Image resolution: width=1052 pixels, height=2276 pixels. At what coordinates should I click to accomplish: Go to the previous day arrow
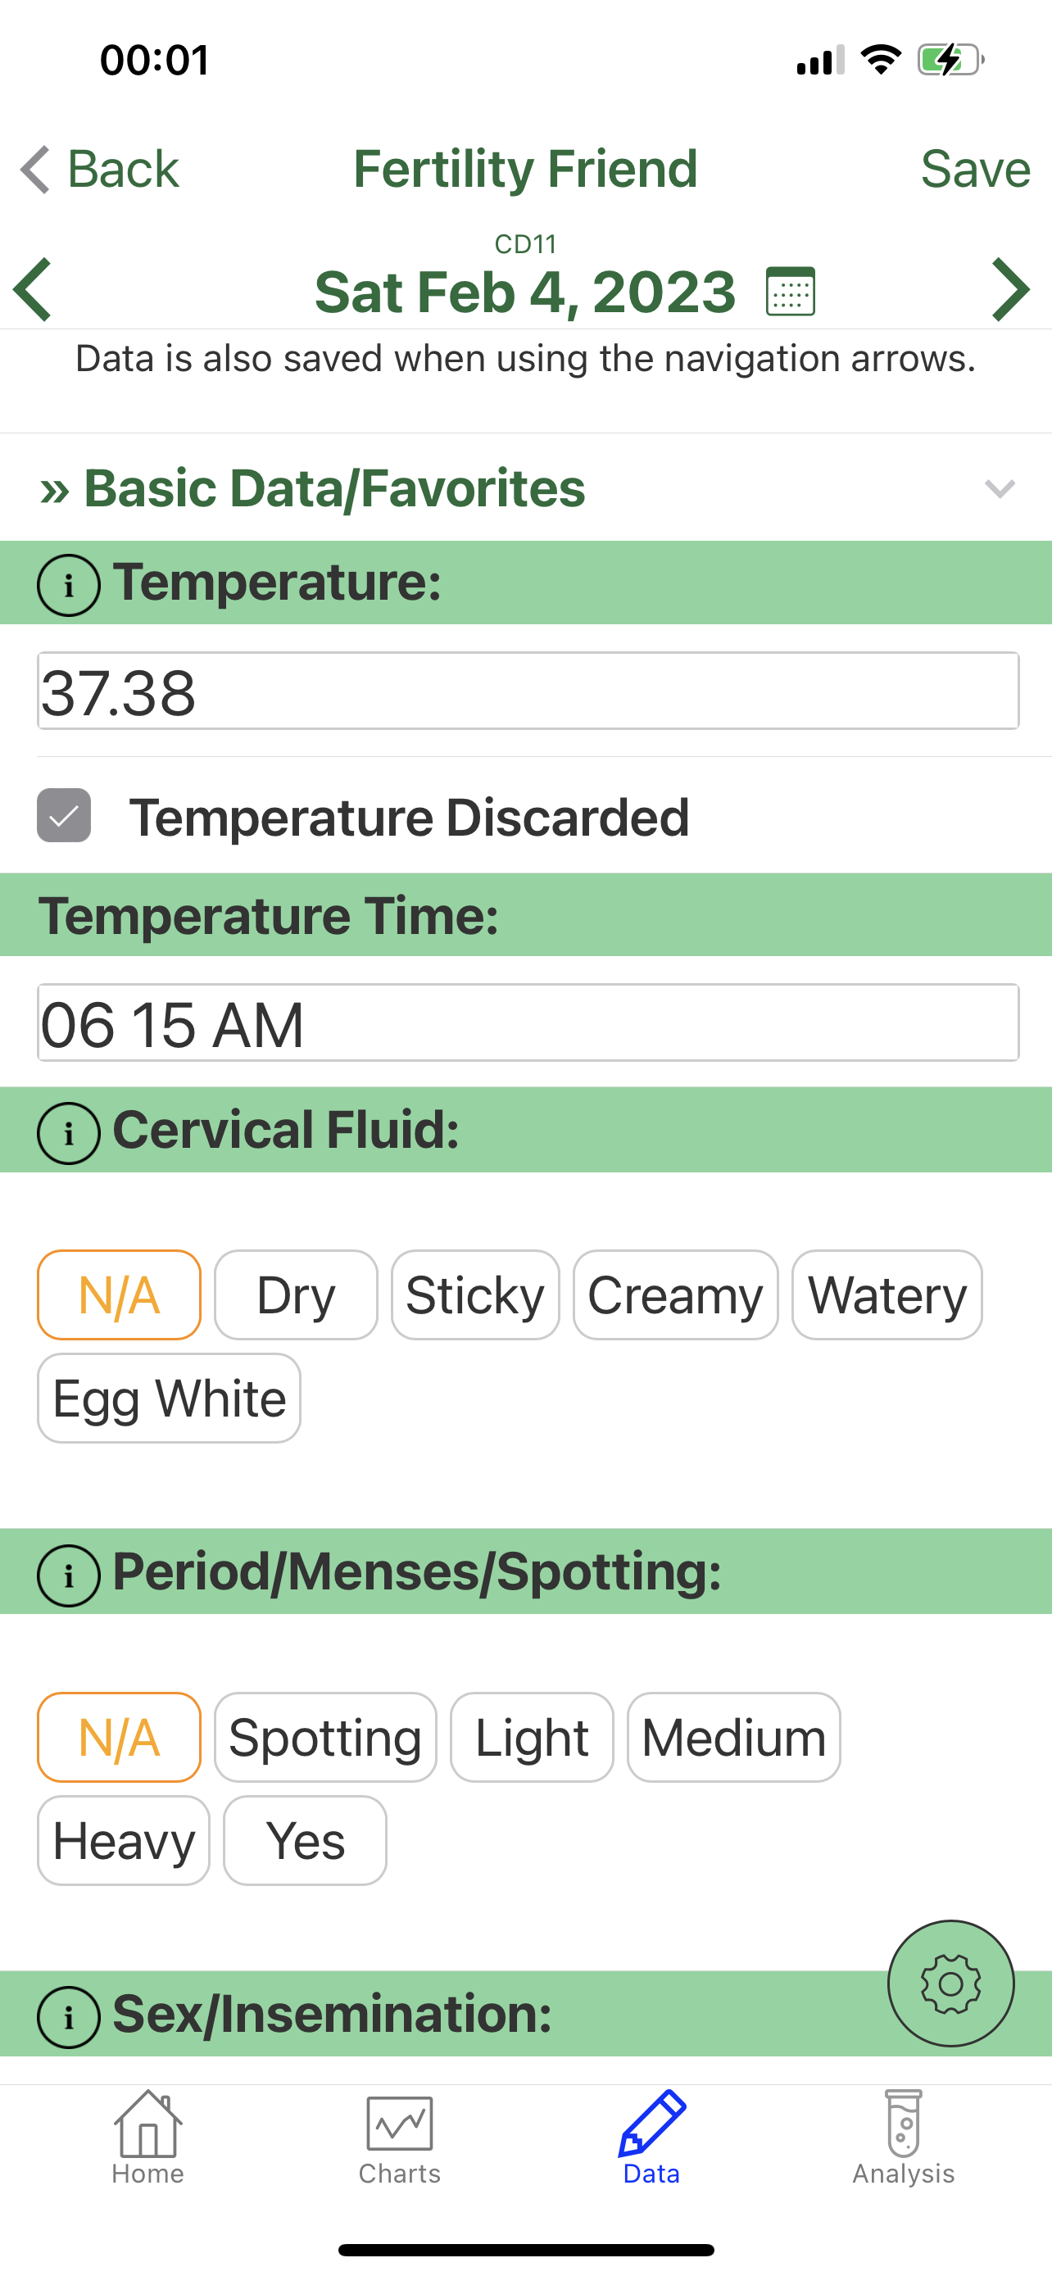(34, 290)
